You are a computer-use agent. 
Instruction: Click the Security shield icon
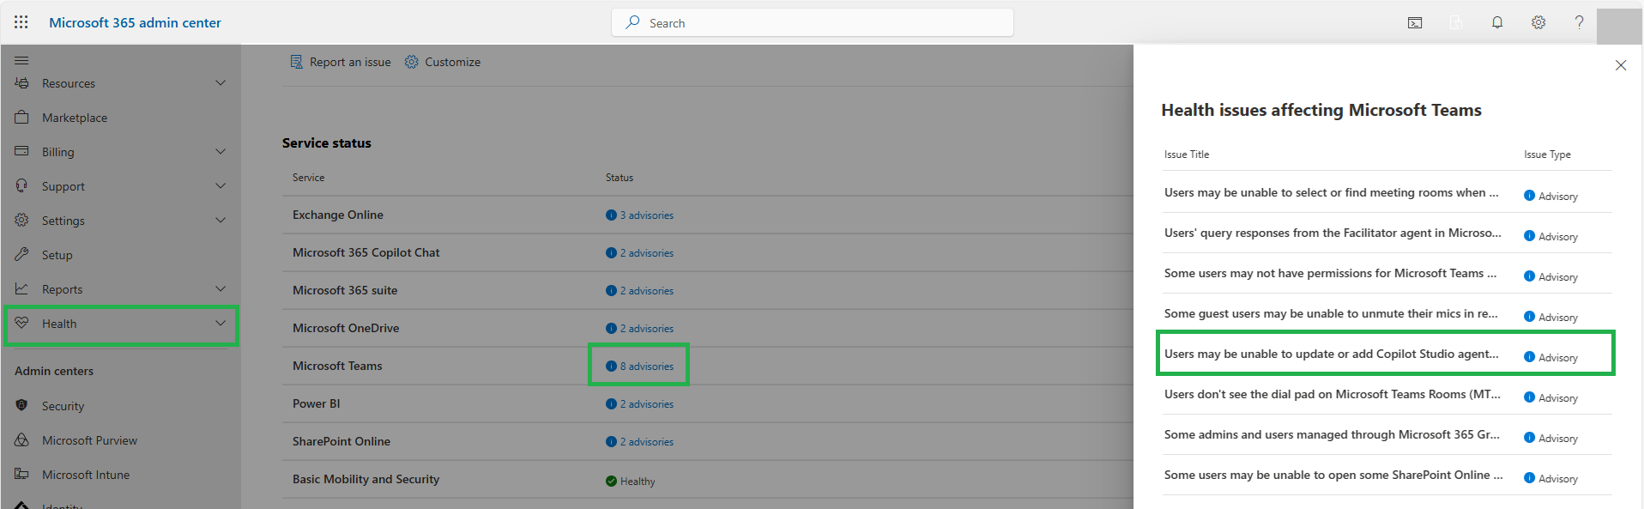(x=22, y=405)
